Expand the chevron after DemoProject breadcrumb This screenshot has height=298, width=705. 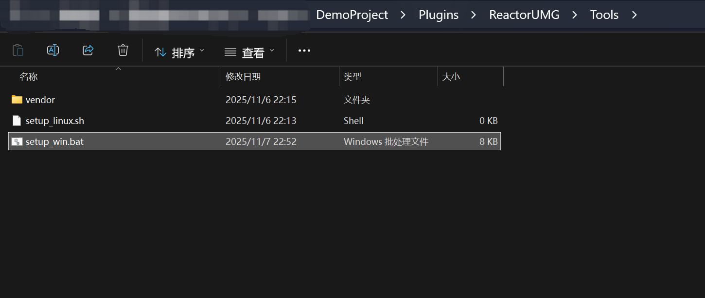pyautogui.click(x=403, y=15)
